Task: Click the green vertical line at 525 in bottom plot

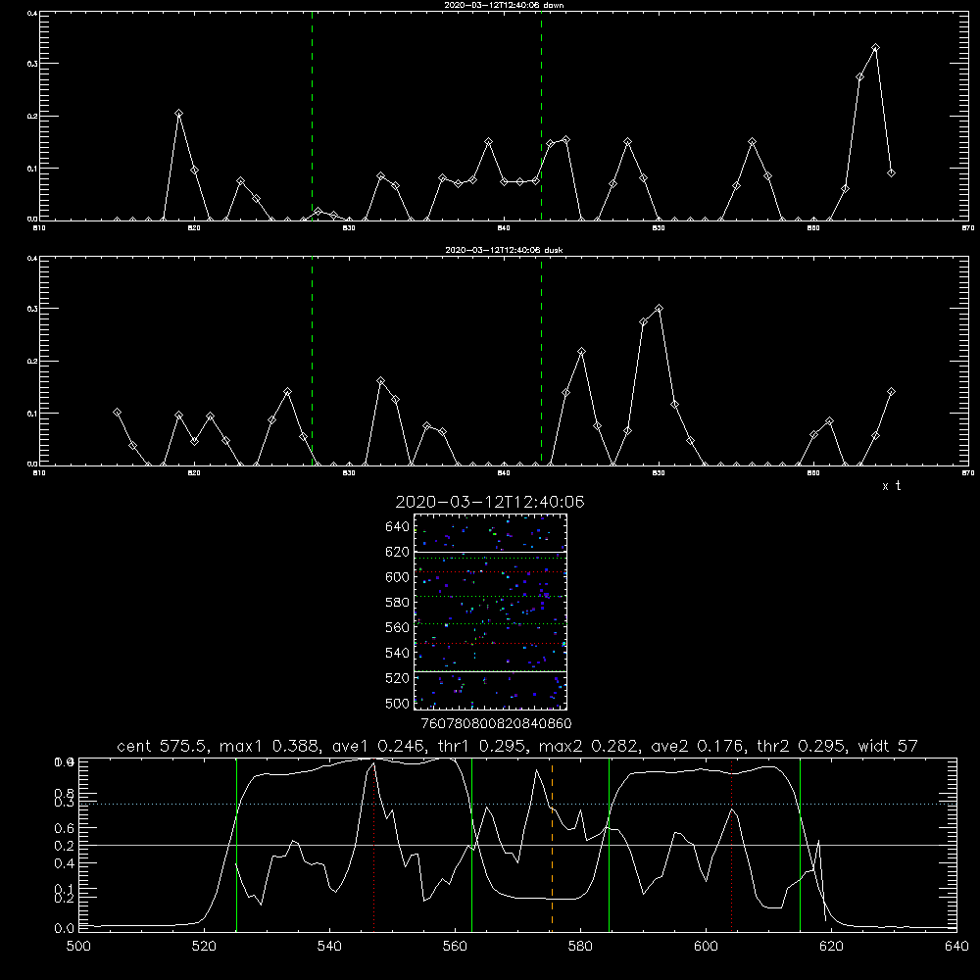Action: 236,845
